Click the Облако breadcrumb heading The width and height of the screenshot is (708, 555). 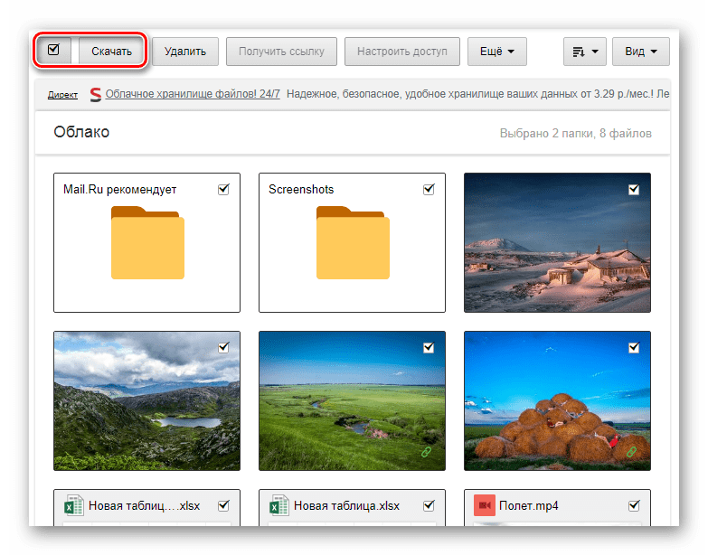[x=81, y=132]
